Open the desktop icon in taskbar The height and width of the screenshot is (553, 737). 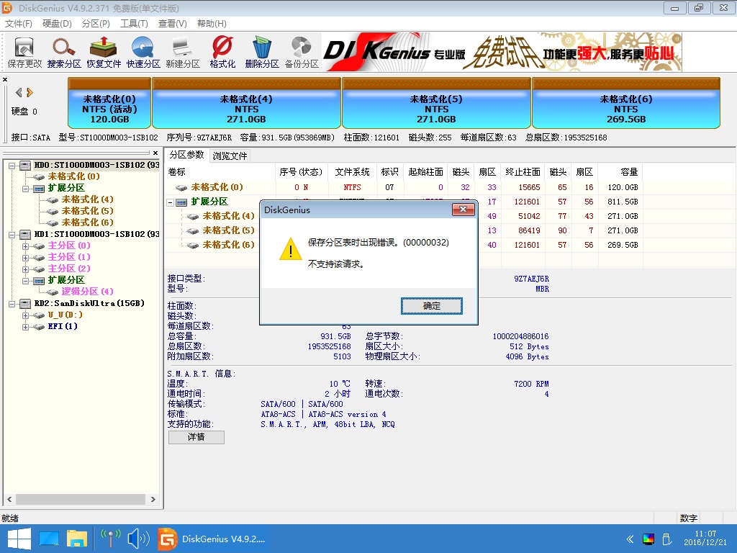point(49,539)
